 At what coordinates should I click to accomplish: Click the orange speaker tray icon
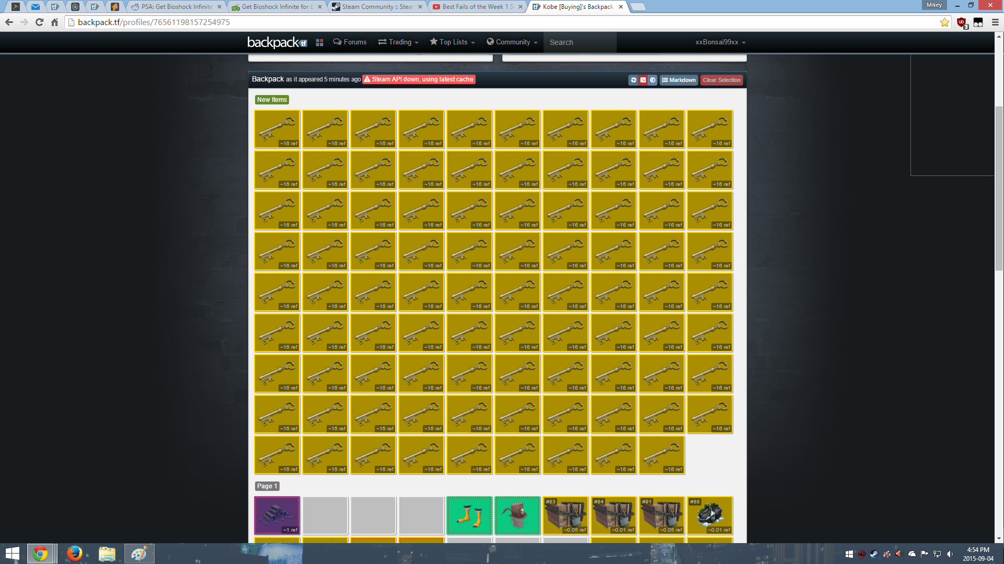pos(899,554)
